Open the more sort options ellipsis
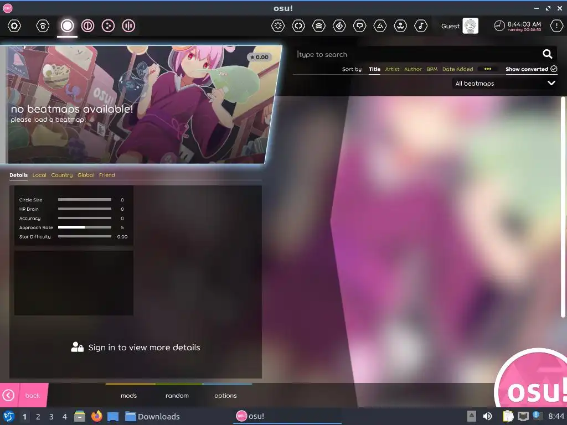The height and width of the screenshot is (425, 567). tap(487, 69)
